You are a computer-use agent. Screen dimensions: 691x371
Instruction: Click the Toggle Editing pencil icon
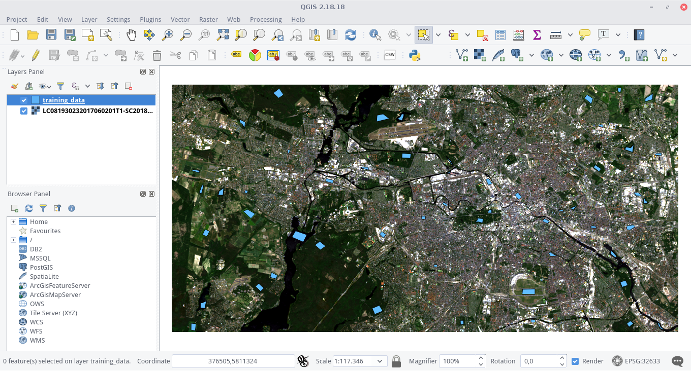coord(36,55)
